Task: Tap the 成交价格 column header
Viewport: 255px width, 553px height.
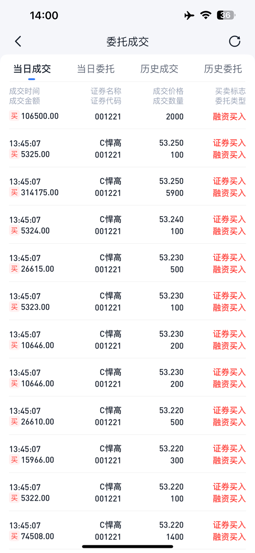Action: [168, 91]
